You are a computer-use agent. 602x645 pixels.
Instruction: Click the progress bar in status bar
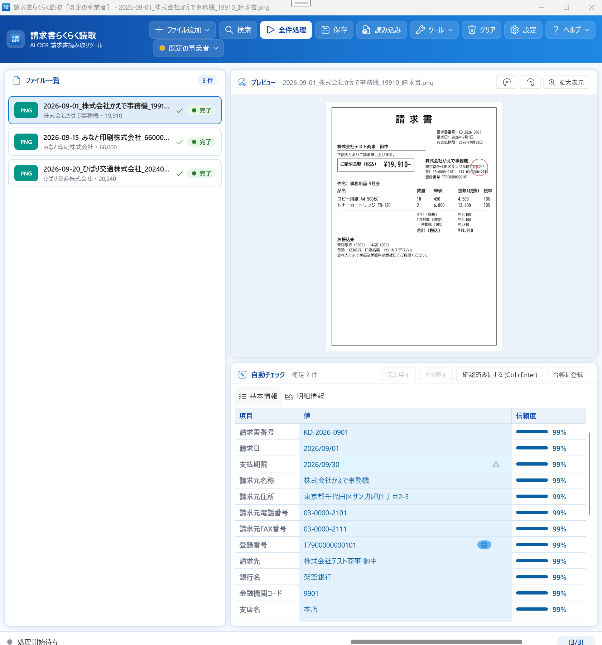[437, 642]
